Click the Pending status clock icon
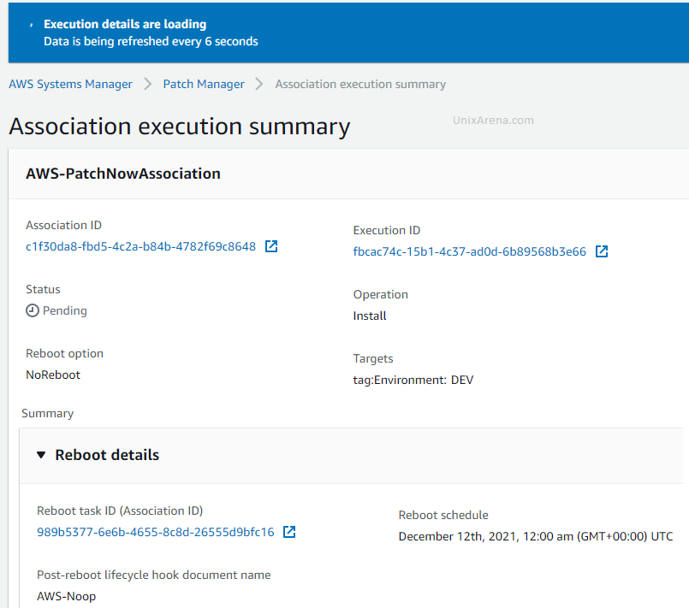 click(32, 310)
